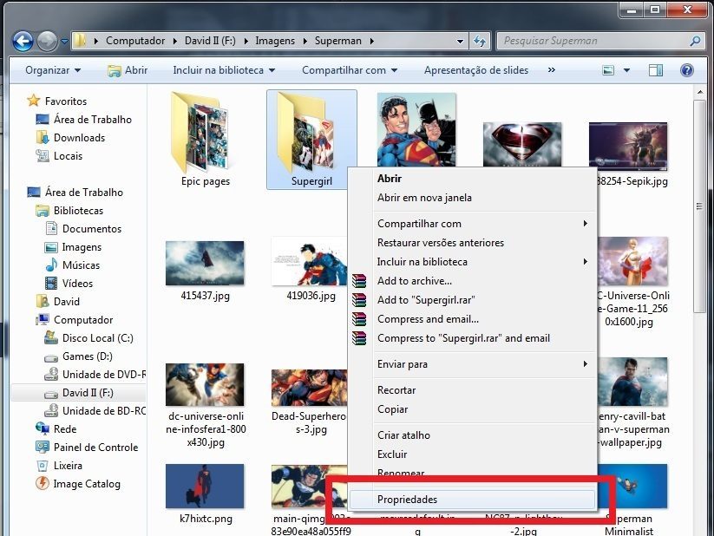The width and height of the screenshot is (714, 536).
Task: Click the scroll up arrow of file list
Action: click(x=699, y=93)
